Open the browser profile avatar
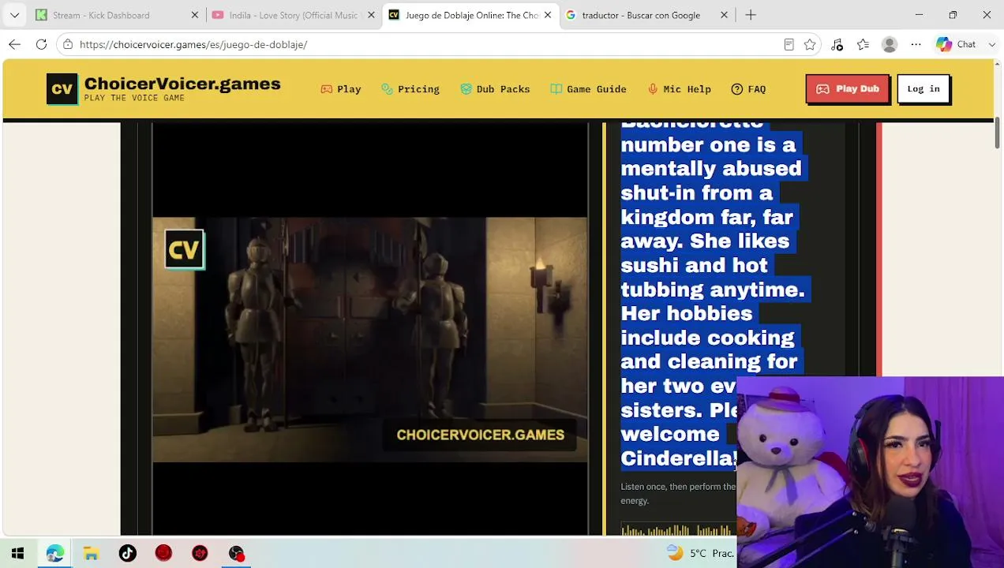This screenshot has width=1004, height=568. tap(890, 44)
